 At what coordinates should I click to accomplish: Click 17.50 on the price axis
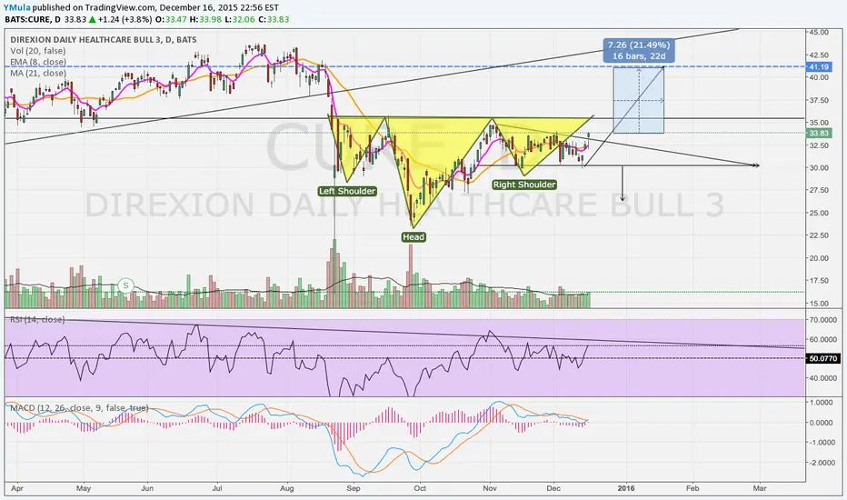[x=819, y=281]
